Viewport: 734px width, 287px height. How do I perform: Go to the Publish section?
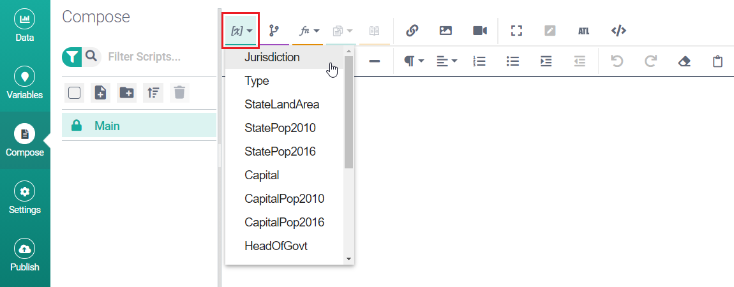24,256
